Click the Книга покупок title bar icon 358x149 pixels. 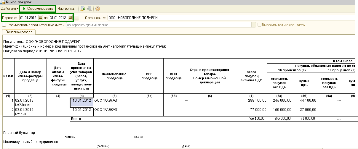(x=3, y=2)
